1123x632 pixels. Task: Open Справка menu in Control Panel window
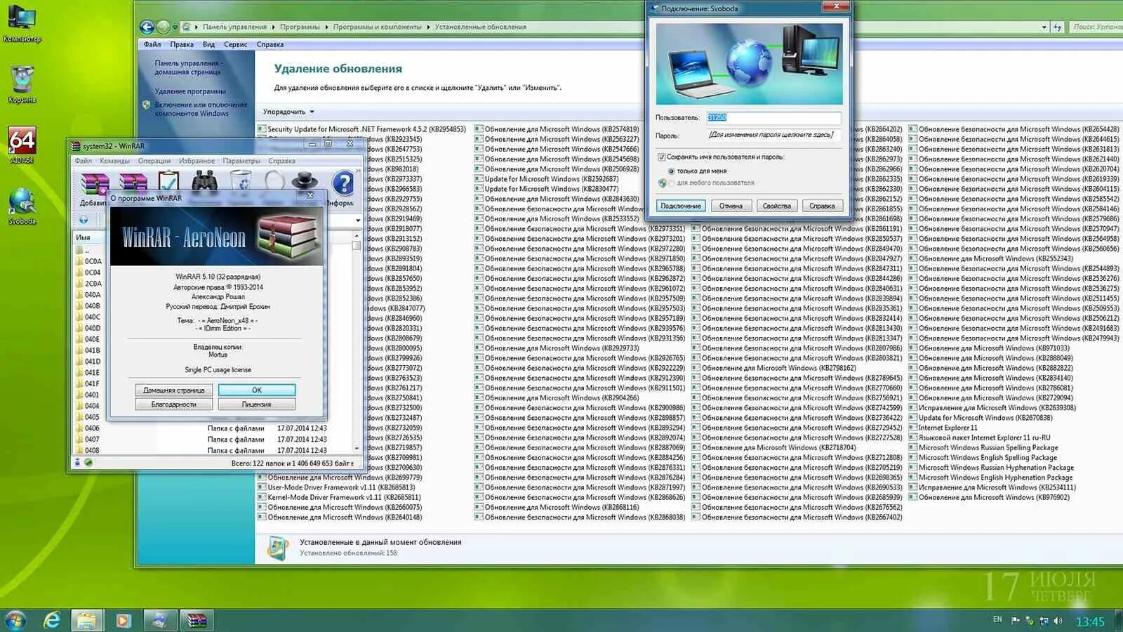(x=270, y=44)
